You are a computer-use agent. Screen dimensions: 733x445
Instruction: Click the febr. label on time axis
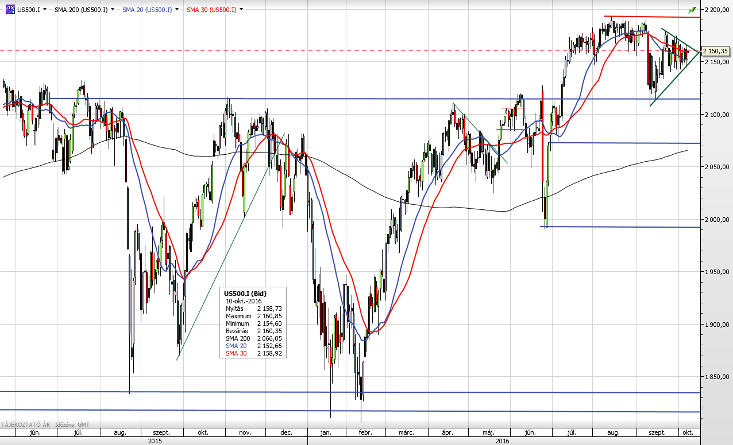[x=366, y=432]
